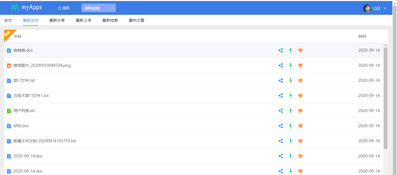Close the 资料检索 tab
The width and height of the screenshot is (397, 175).
point(112,8)
